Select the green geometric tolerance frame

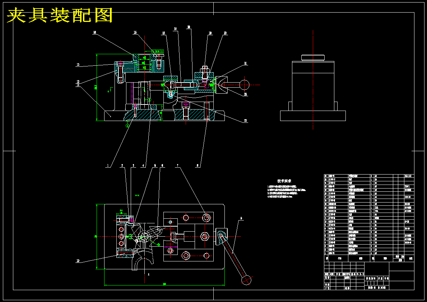click(158, 51)
